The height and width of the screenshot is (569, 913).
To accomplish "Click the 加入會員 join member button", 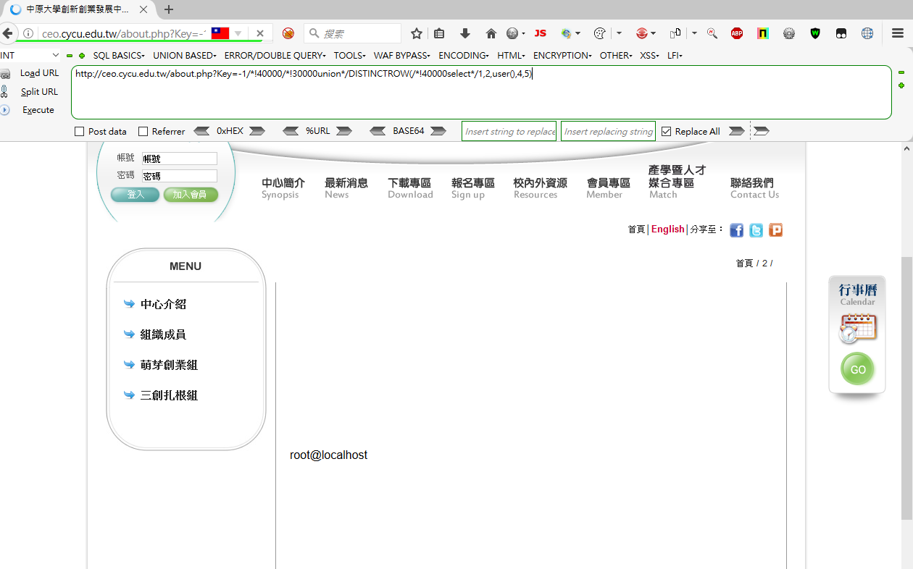I will tap(191, 195).
